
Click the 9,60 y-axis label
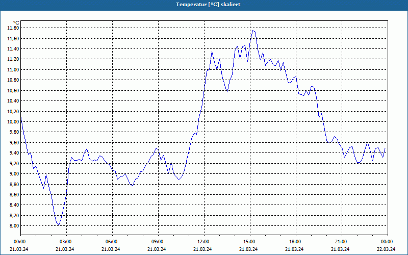point(14,143)
